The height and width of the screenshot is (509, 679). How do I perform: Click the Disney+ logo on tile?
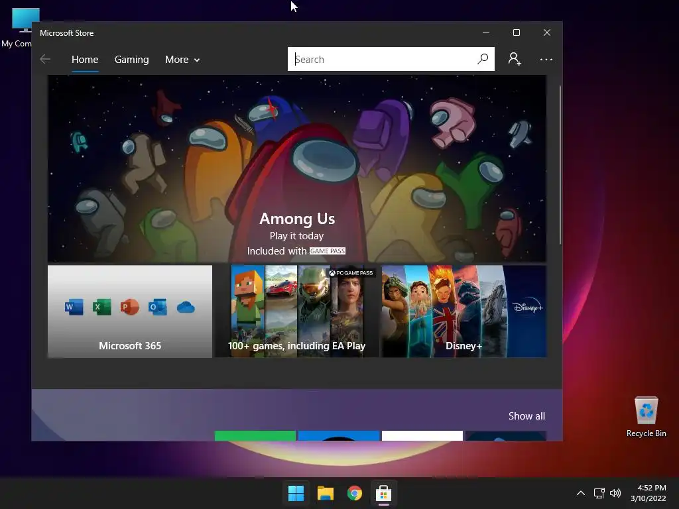point(527,308)
